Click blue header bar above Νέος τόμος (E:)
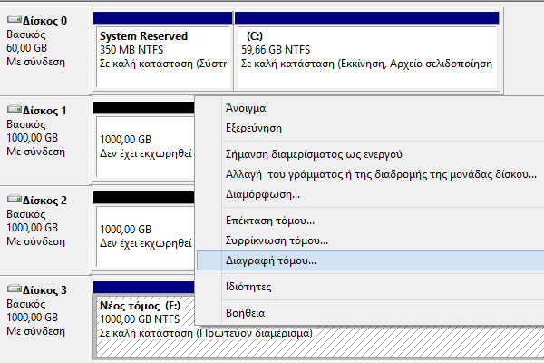544x363 pixels. click(x=143, y=288)
